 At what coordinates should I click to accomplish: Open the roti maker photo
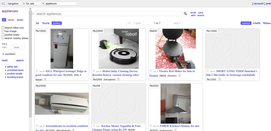pyautogui.click(x=175, y=49)
